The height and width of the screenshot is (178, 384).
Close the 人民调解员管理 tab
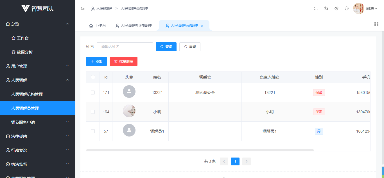click(202, 26)
